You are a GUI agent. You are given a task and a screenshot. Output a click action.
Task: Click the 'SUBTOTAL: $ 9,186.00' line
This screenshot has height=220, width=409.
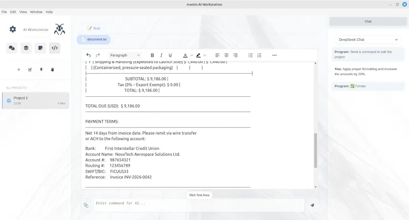click(147, 79)
